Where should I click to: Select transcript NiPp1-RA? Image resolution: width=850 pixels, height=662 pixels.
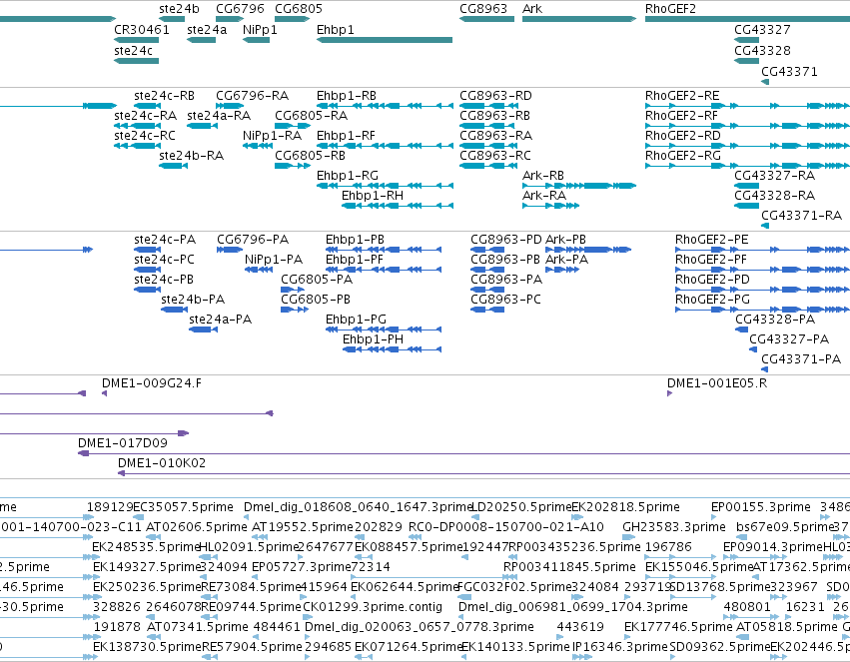(x=258, y=146)
